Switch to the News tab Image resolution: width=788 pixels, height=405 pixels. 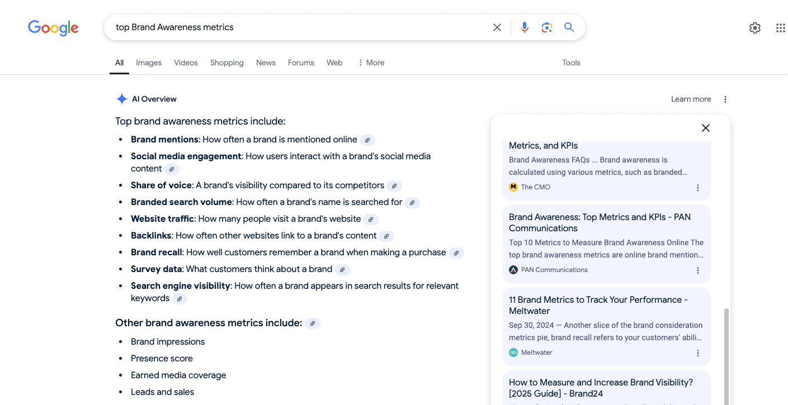(x=266, y=63)
